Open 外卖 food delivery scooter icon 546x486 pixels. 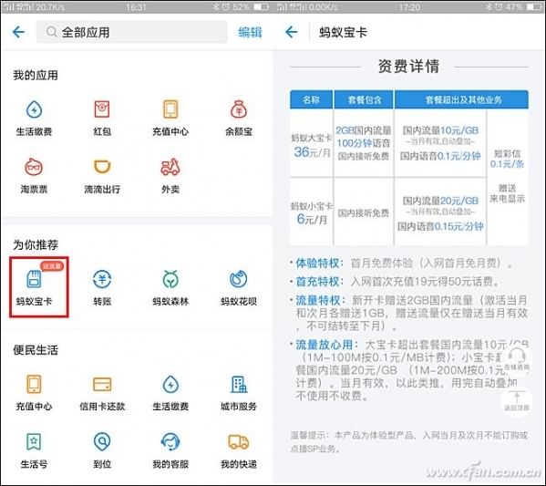click(170, 176)
